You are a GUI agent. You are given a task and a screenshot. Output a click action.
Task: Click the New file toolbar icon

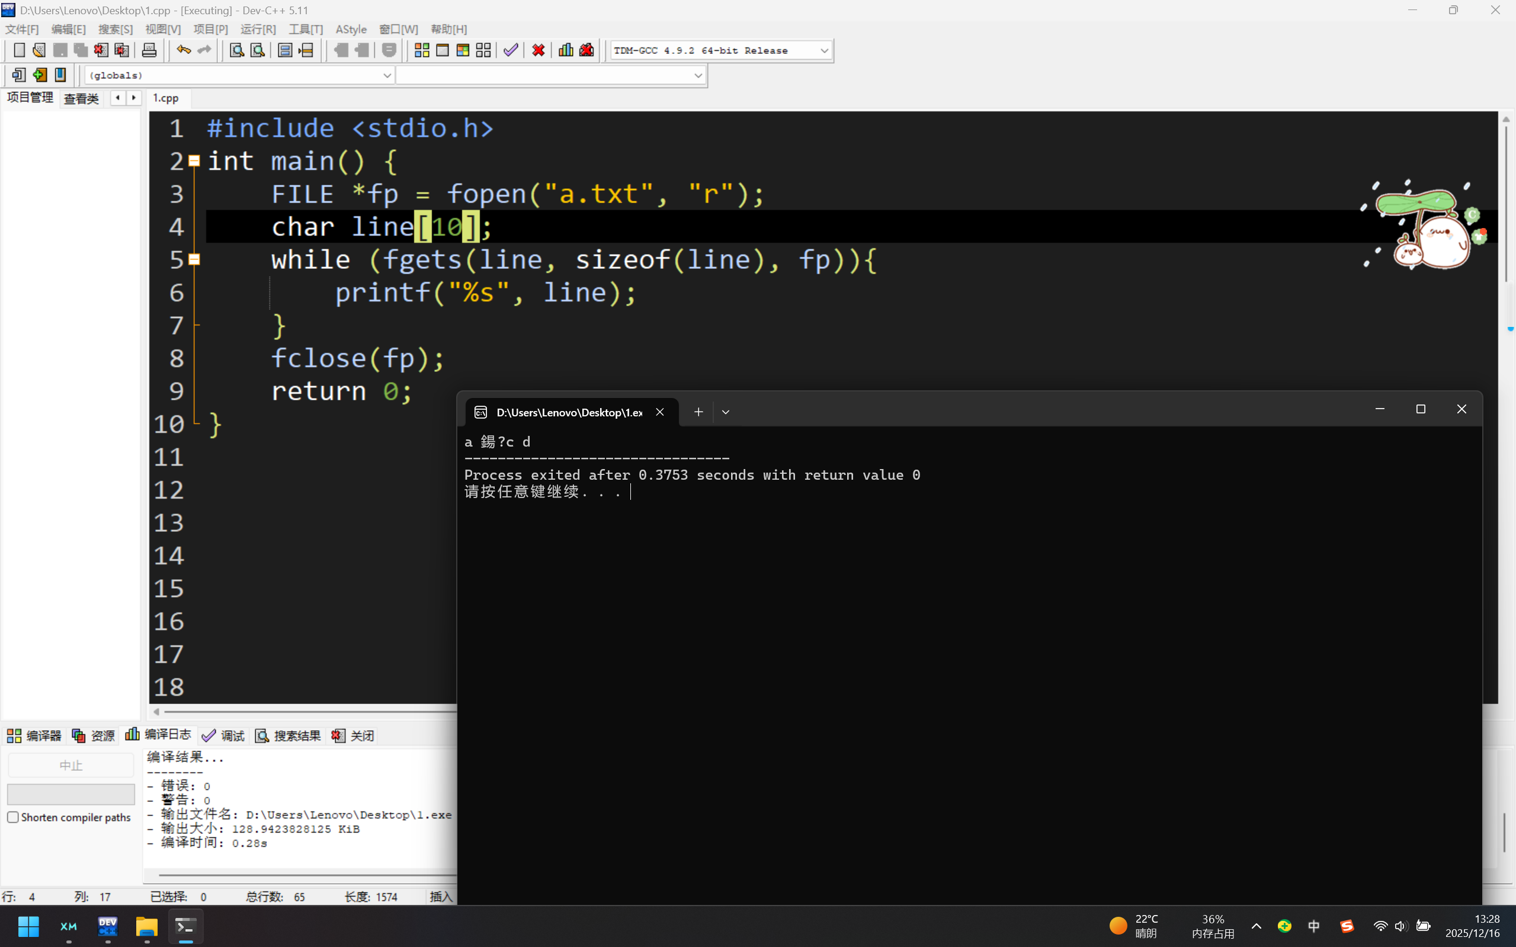(19, 50)
